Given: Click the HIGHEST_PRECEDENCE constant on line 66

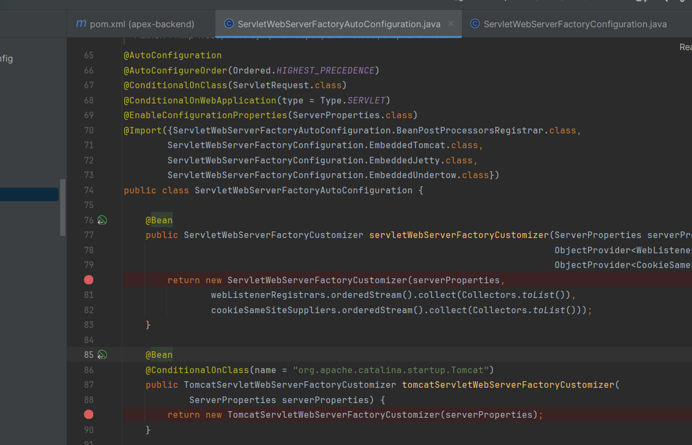Looking at the screenshot, I should [x=326, y=71].
